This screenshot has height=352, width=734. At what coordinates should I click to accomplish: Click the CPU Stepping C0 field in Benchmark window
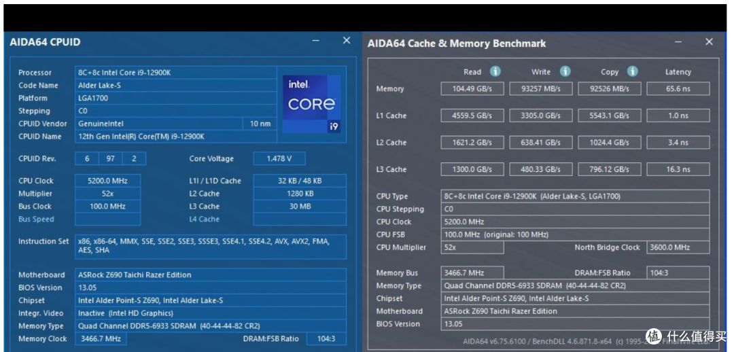[x=576, y=209]
